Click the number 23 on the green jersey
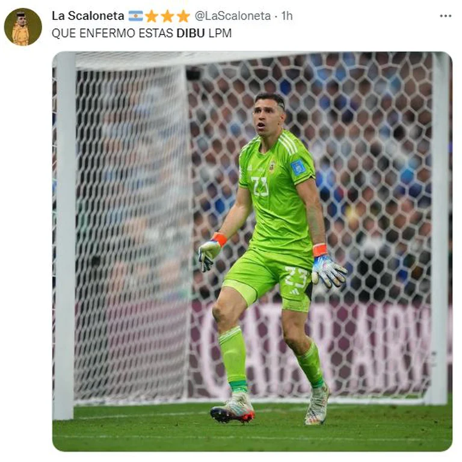Screen dimensions: 462x462 tap(260, 186)
